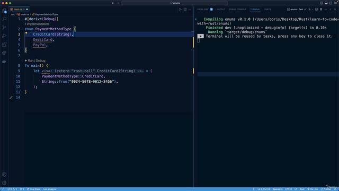This screenshot has height=191, width=339.
Task: Toggle the primary side bar layout icon
Action: (x=322, y=3)
